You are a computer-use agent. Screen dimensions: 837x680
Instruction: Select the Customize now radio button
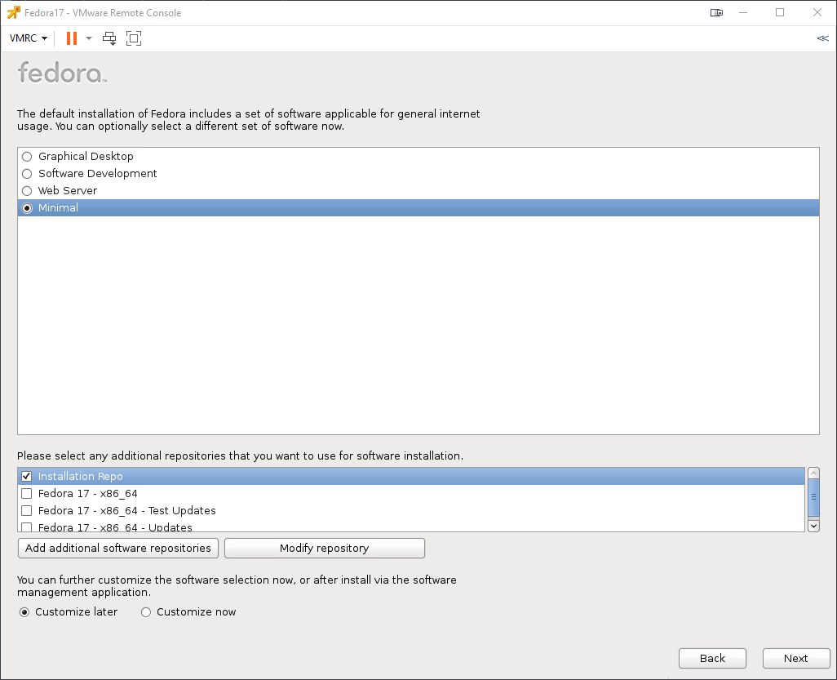coord(146,612)
